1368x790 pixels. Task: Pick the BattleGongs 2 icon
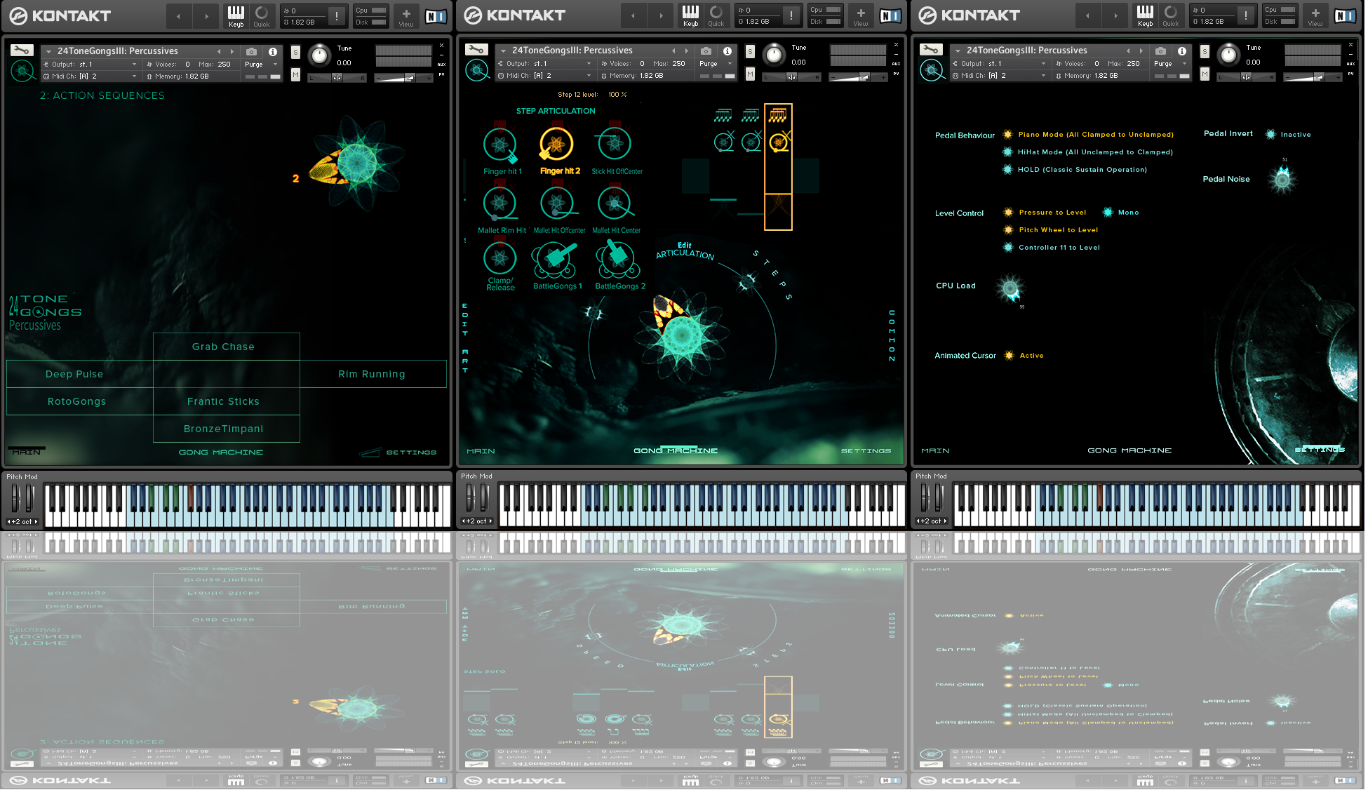click(618, 260)
